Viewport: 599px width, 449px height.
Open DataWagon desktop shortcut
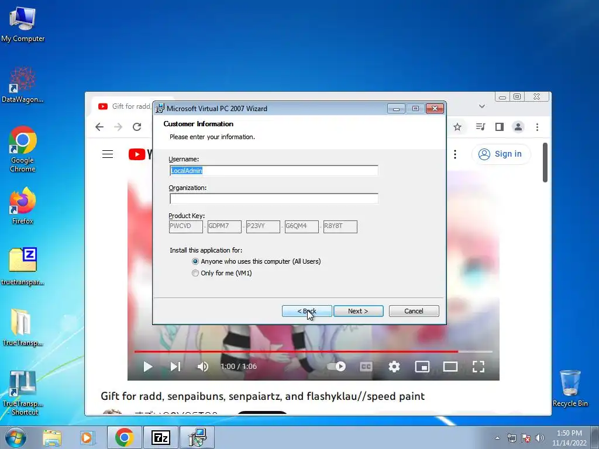coord(23,85)
